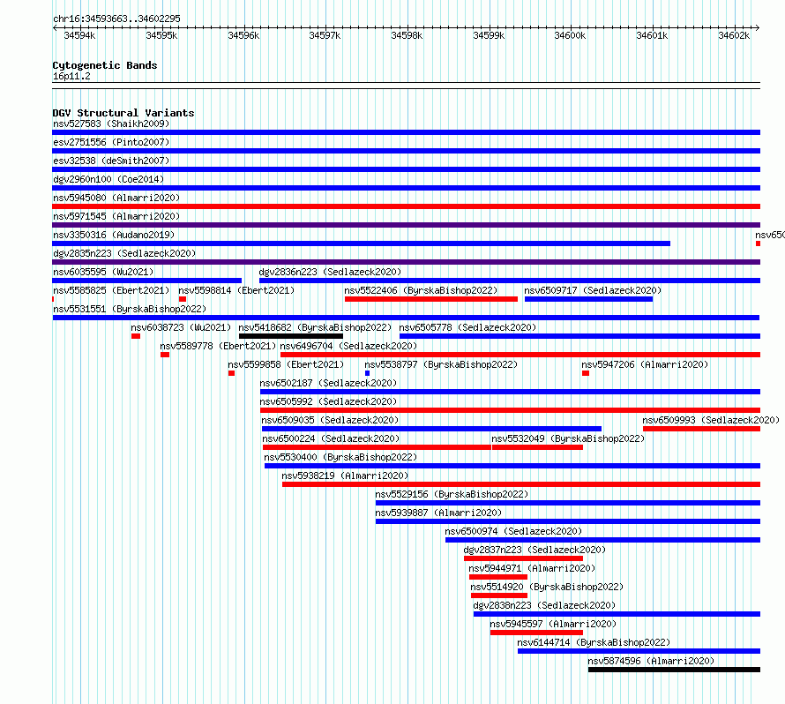Select nsv5532049 (ByrskaBishop2022) label
Screen dimensions: 785x704
(x=568, y=438)
